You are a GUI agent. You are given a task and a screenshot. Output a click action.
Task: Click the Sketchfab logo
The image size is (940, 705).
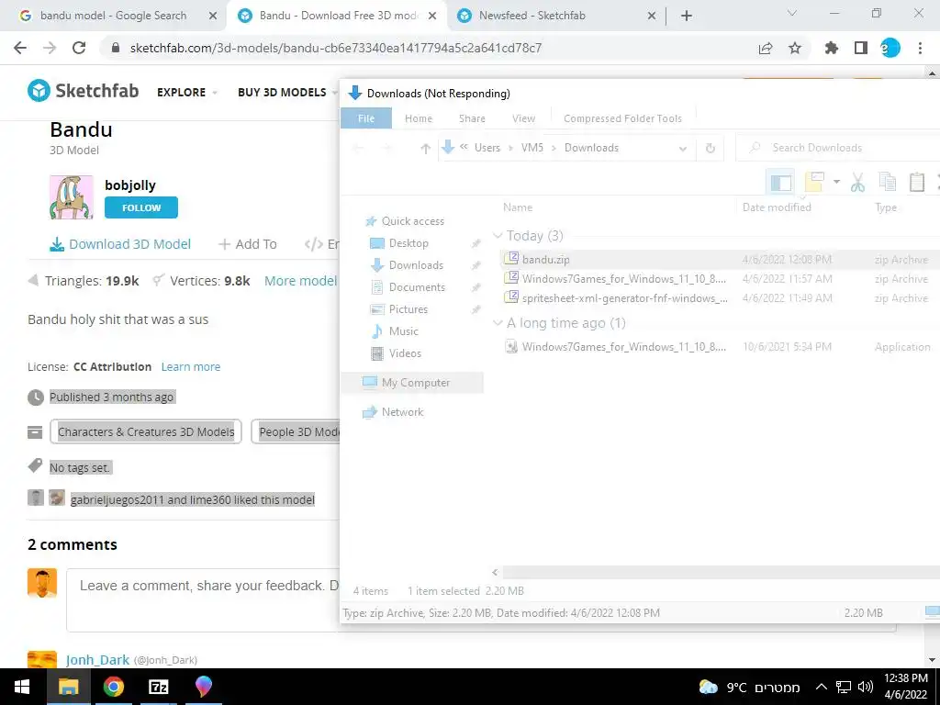pyautogui.click(x=83, y=91)
